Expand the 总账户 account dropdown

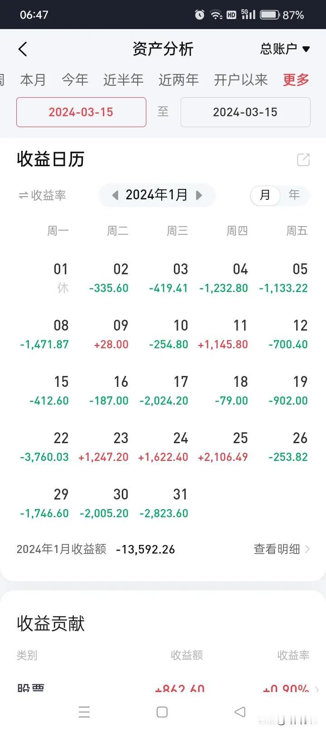click(285, 49)
